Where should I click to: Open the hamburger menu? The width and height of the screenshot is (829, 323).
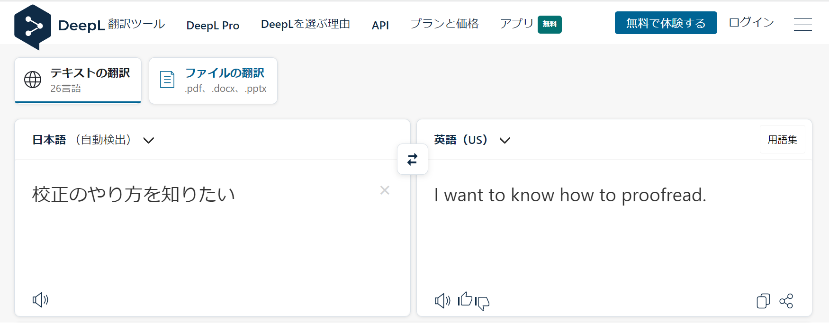[802, 24]
